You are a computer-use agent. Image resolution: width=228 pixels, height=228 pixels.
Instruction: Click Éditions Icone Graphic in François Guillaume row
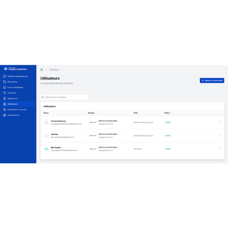108,121
